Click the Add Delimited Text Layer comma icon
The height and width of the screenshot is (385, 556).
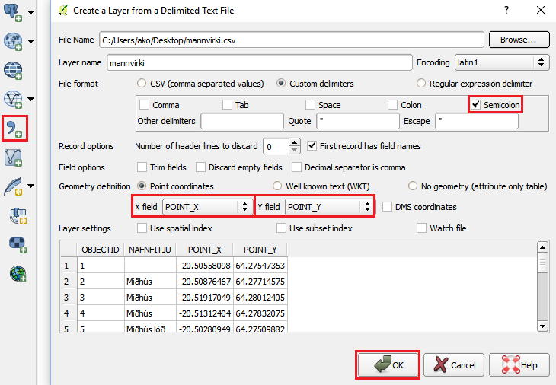[x=14, y=129]
